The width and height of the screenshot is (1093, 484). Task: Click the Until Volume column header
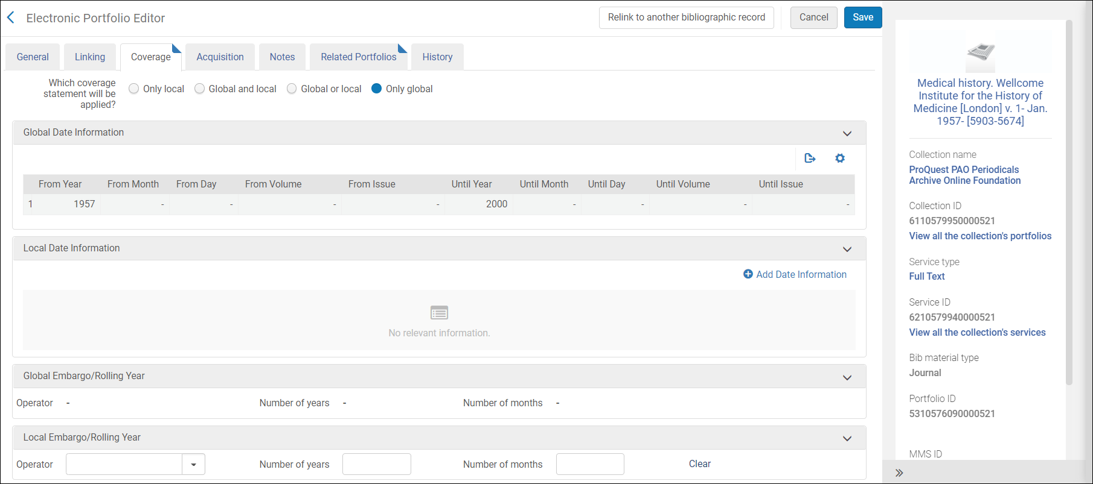[x=683, y=184]
